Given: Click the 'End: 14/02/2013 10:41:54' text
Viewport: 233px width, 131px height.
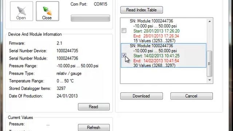Looking at the screenshot, I should pos(156,61).
